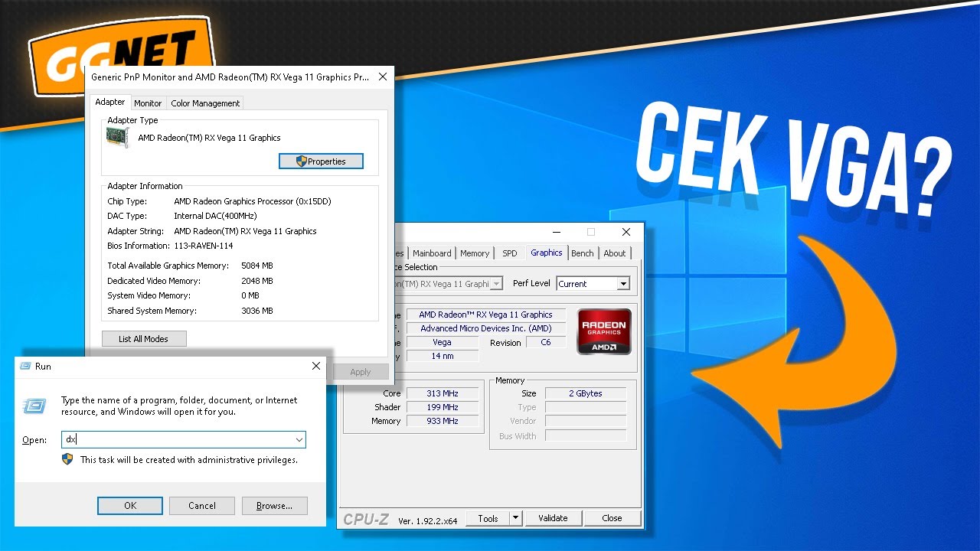Click Validate in CPU-Z
Viewport: 980px width, 551px height.
[x=553, y=518]
